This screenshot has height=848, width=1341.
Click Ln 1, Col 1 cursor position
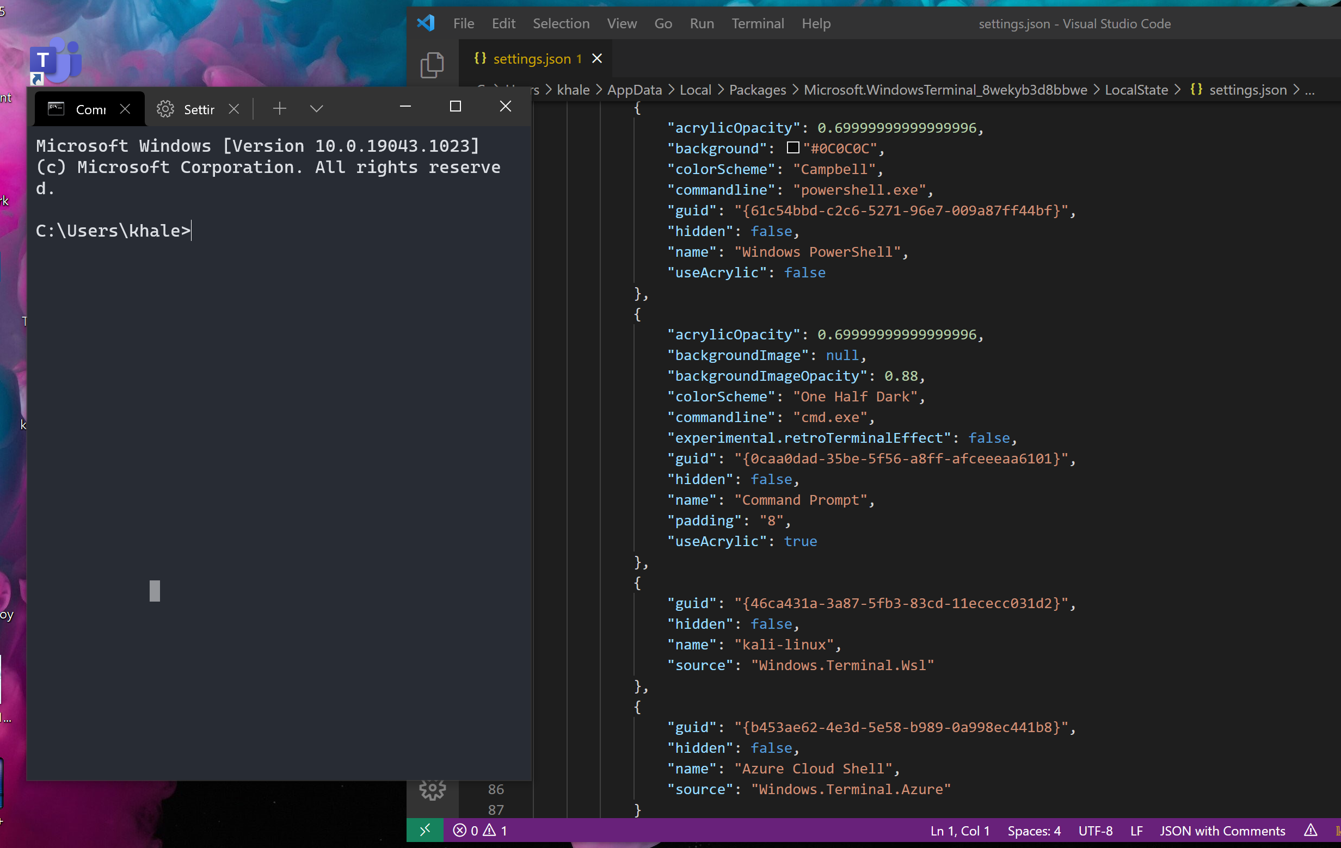point(959,830)
